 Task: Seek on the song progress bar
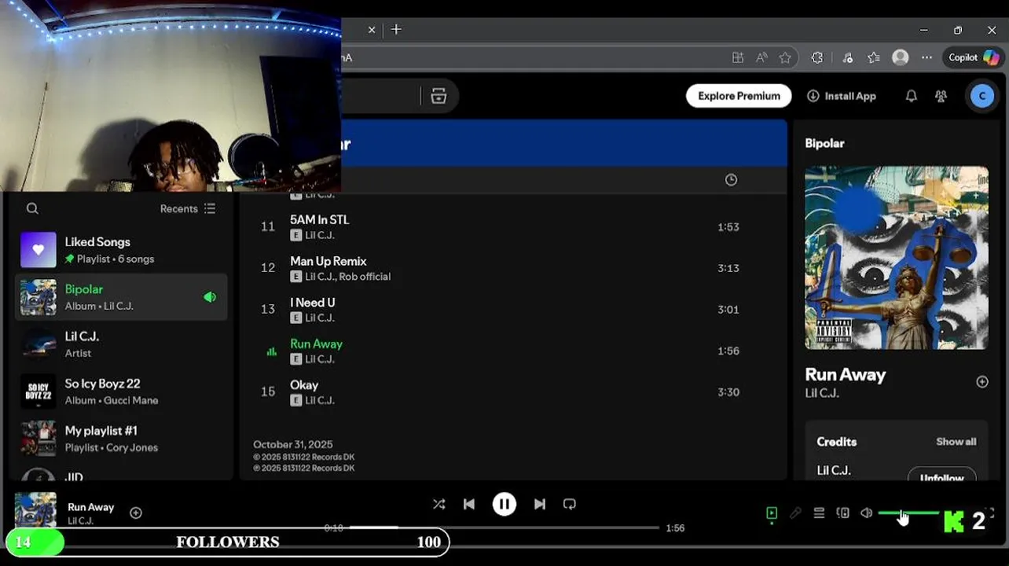pyautogui.click(x=504, y=527)
